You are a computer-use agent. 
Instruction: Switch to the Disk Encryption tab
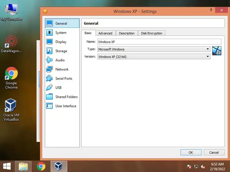152,33
